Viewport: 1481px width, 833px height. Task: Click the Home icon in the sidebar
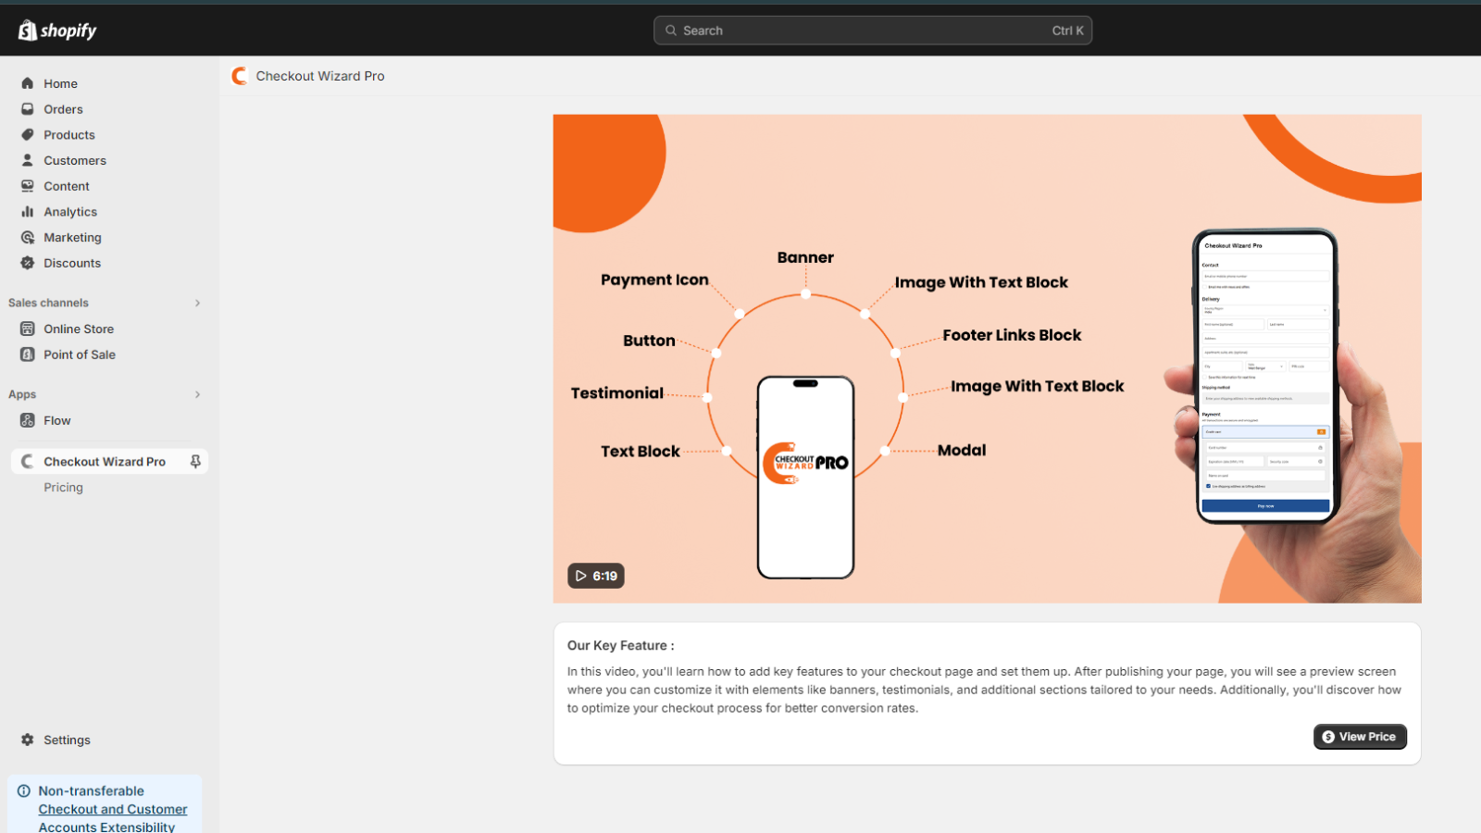point(28,83)
